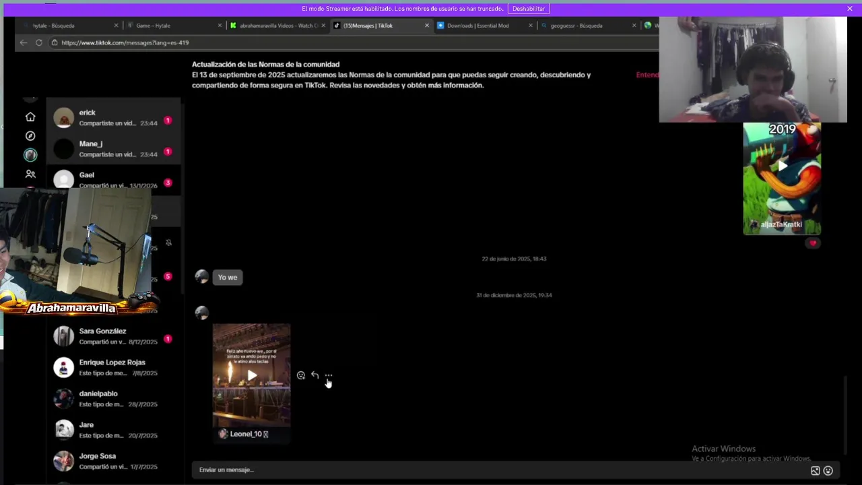Switch to the geoguessr - Búsqueda tab
Image resolution: width=862 pixels, height=485 pixels.
tap(587, 26)
